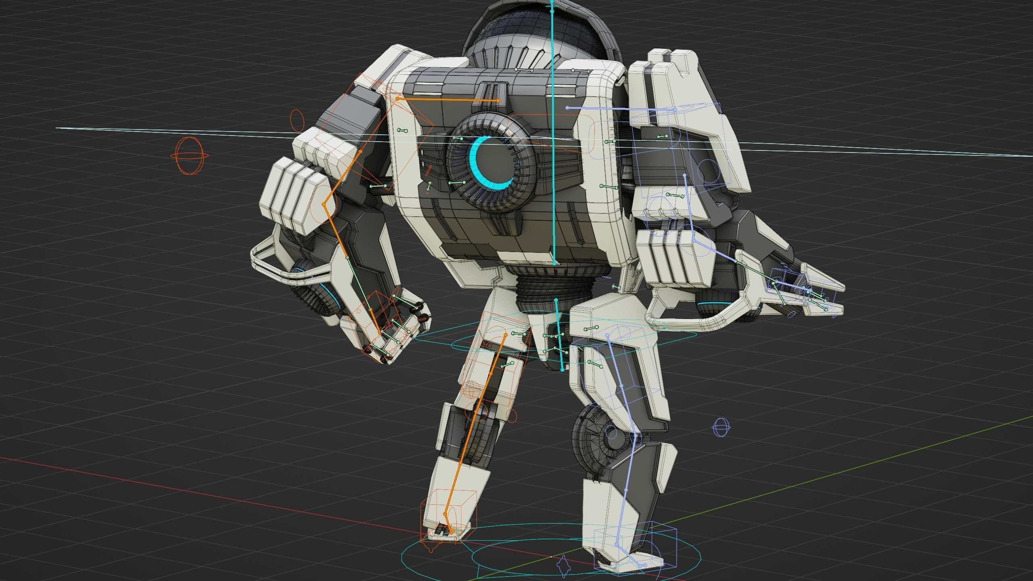Select the blue upper arm bone
1033x581 pixels.
point(690,207)
